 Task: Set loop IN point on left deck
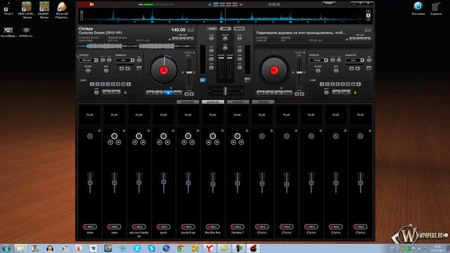tap(106, 92)
